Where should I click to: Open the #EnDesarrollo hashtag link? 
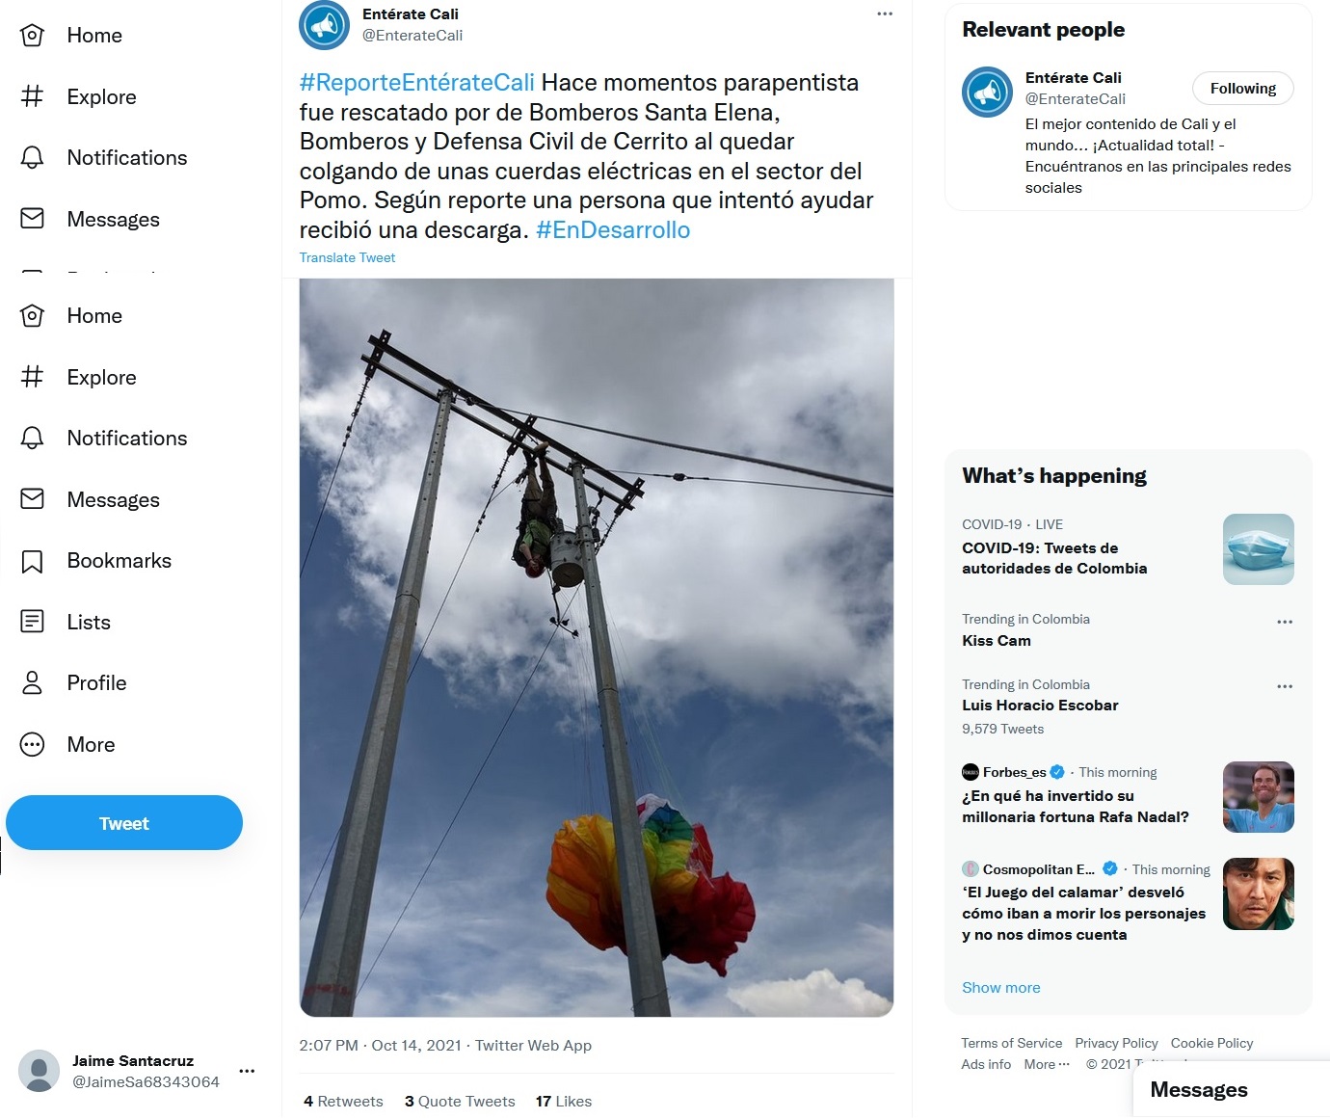click(613, 230)
